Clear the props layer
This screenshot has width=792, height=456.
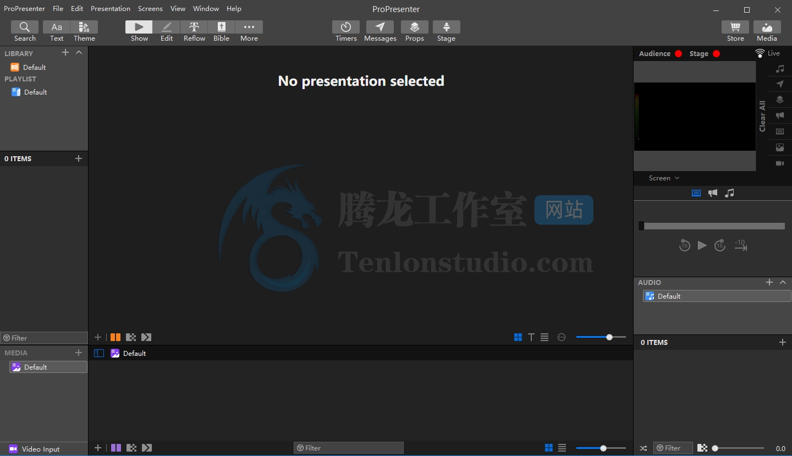(780, 100)
